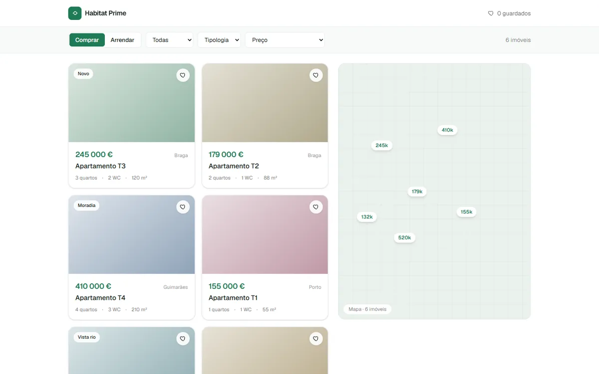The width and height of the screenshot is (599, 374).
Task: Click the Mapa · 6 imóveis label
Action: 367,309
